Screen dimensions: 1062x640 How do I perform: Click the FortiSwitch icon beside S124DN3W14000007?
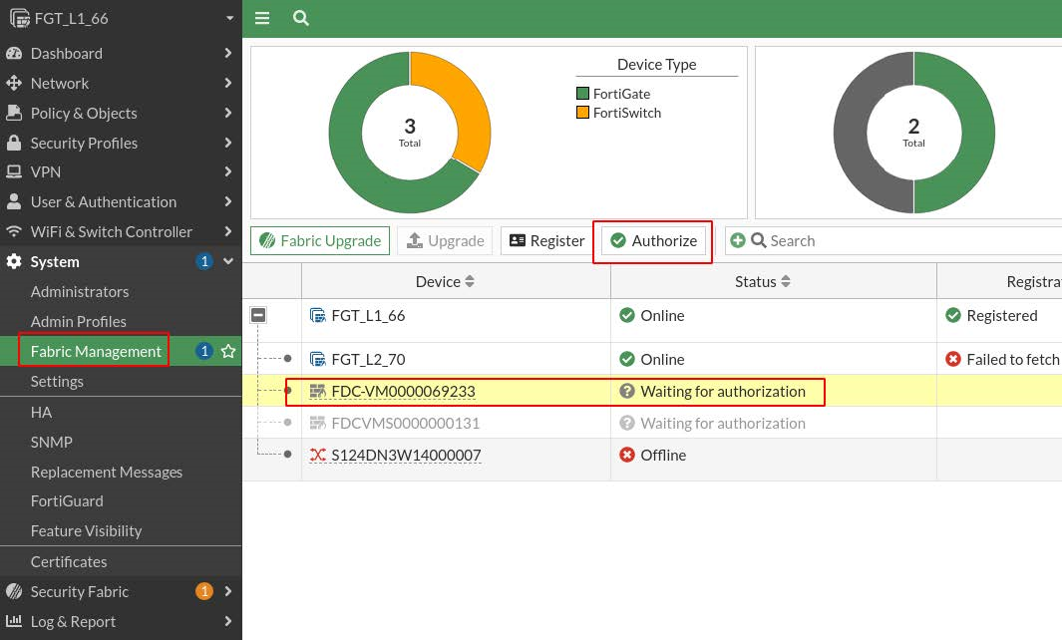tap(318, 455)
